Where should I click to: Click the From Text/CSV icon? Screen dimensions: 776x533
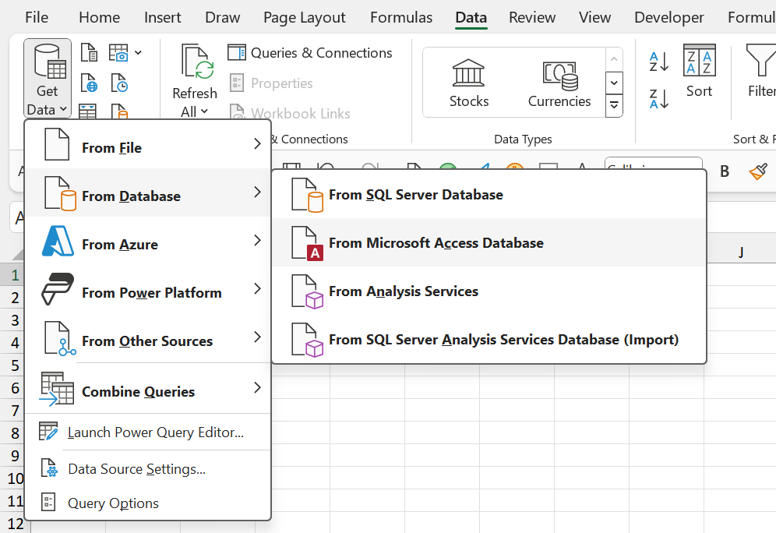click(90, 53)
